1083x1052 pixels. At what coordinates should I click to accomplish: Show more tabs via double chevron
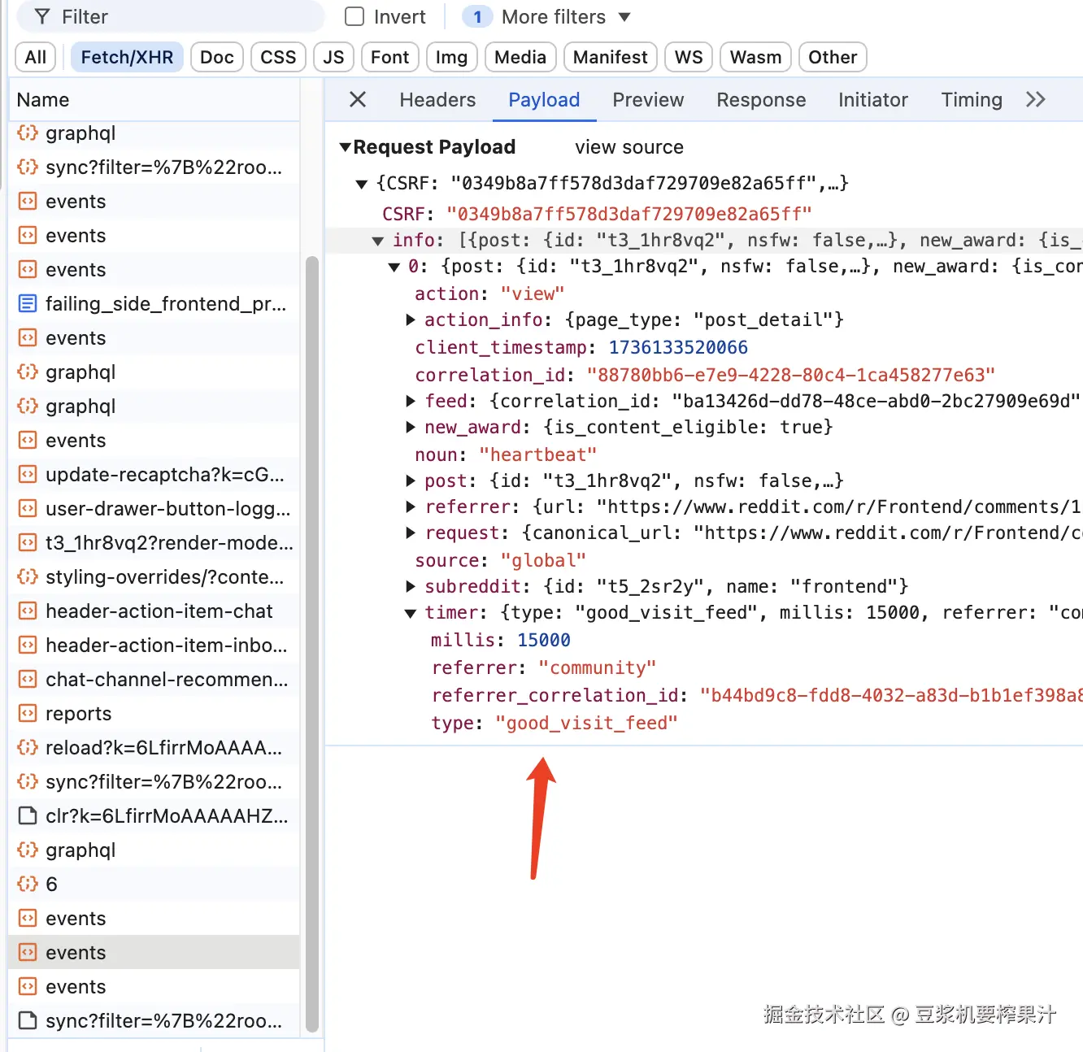(1035, 100)
